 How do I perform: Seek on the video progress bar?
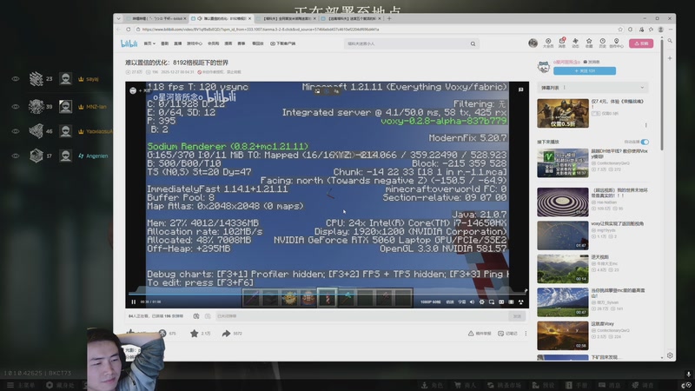pyautogui.click(x=328, y=293)
